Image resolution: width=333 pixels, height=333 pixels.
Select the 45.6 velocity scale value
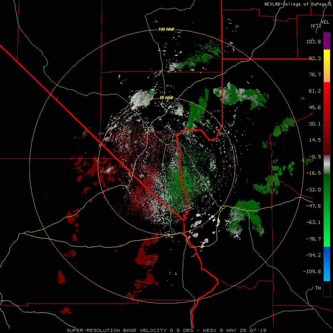[315, 107]
